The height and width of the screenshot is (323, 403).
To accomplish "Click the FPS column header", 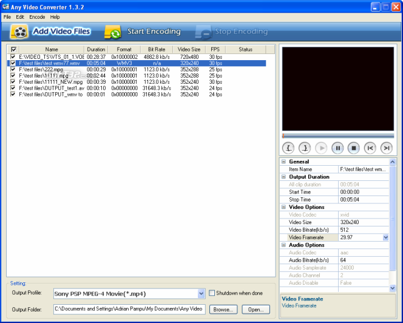I will click(x=215, y=49).
